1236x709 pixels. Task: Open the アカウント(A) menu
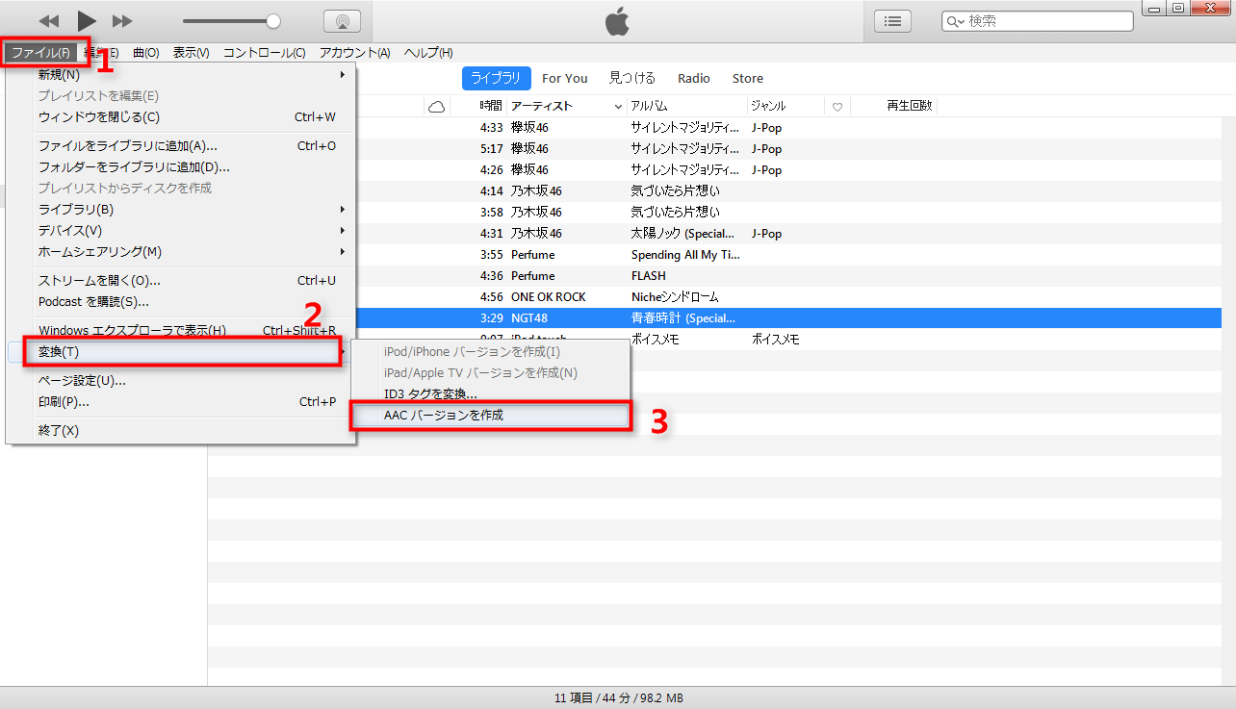tap(355, 53)
